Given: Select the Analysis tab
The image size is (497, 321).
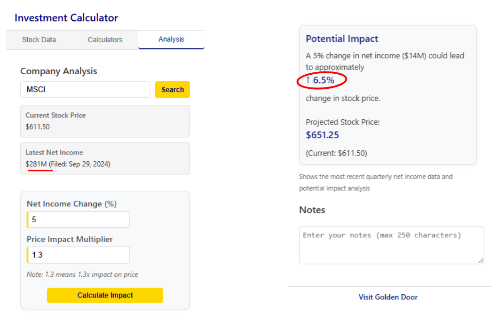Looking at the screenshot, I should (171, 39).
